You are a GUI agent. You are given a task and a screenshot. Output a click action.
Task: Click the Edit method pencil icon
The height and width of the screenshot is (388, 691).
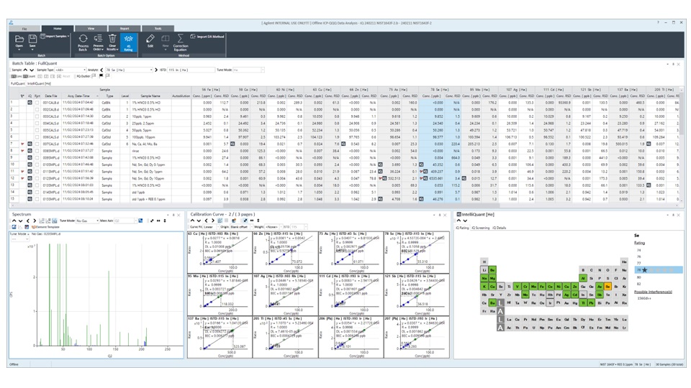click(150, 40)
